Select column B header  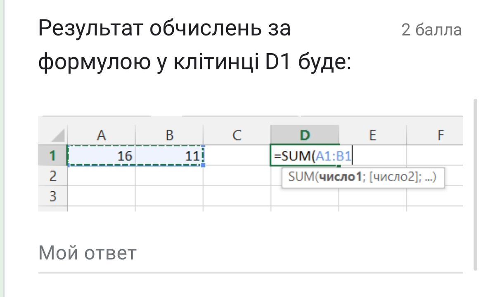tap(169, 135)
